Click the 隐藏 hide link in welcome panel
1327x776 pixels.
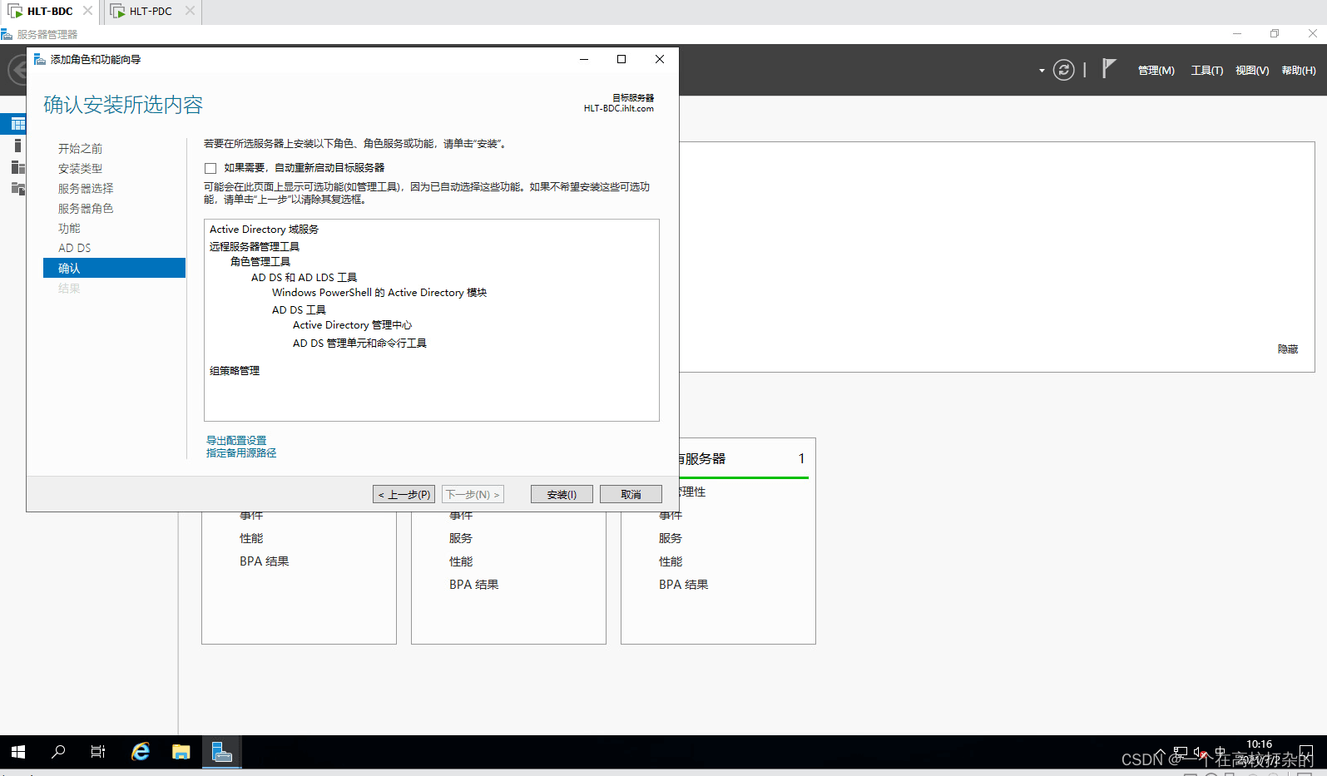(x=1287, y=349)
